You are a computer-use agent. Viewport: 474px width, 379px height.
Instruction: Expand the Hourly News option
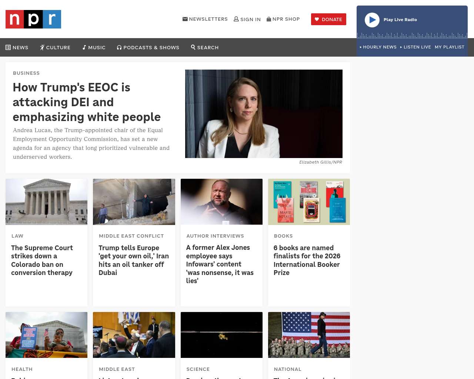pos(378,47)
